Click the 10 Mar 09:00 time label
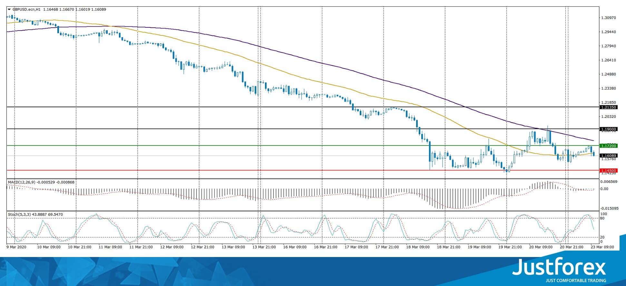The image size is (626, 286). tap(49, 247)
